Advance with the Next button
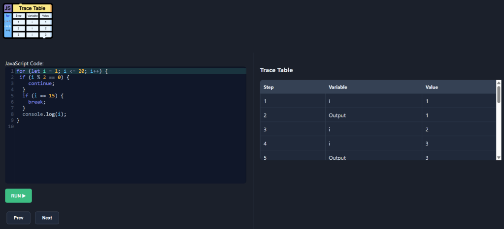 pos(47,218)
